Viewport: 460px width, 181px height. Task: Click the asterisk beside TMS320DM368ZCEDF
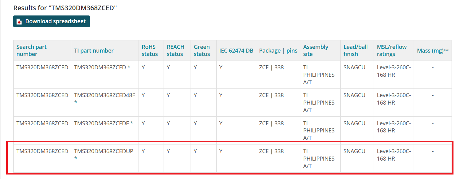click(132, 123)
